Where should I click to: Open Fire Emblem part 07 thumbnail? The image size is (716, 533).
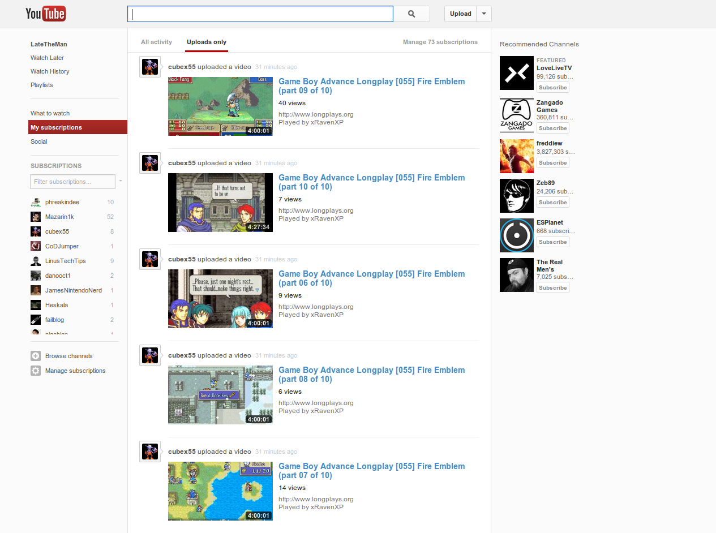(220, 491)
